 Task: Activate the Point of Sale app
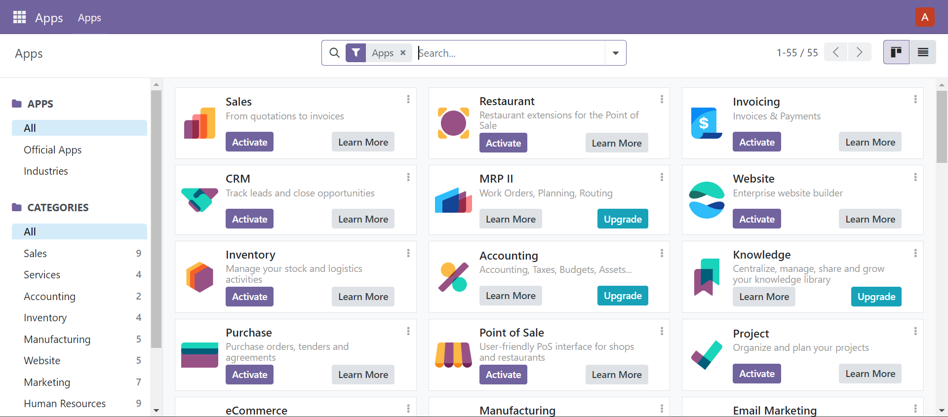[x=503, y=375]
